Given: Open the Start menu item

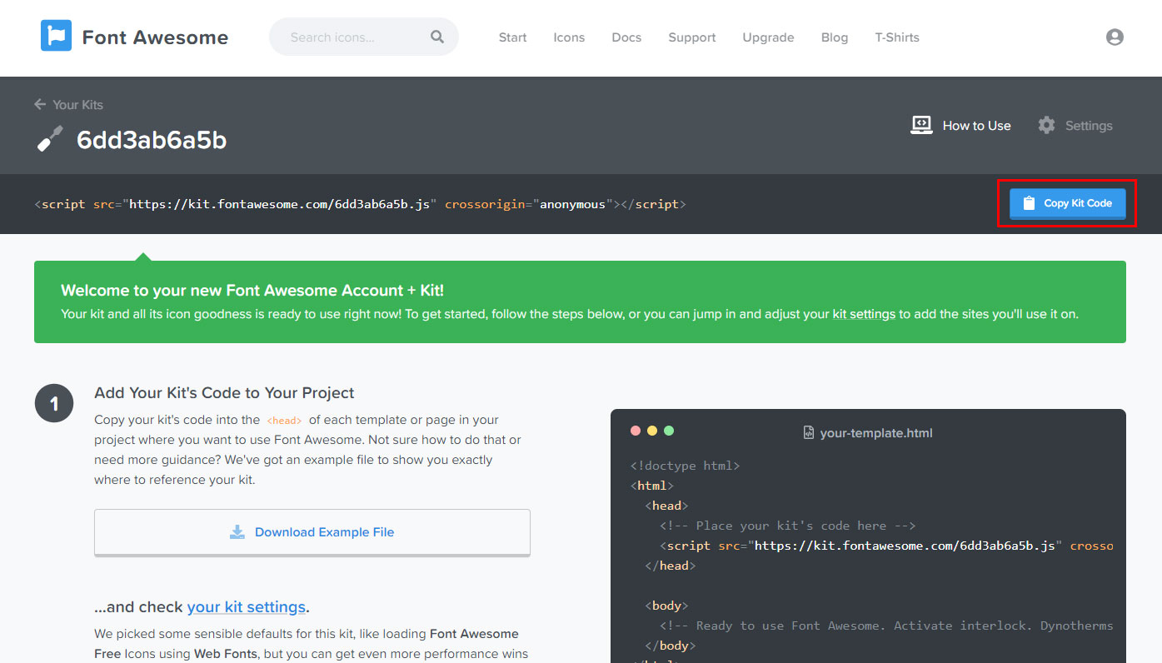Looking at the screenshot, I should click(x=512, y=37).
